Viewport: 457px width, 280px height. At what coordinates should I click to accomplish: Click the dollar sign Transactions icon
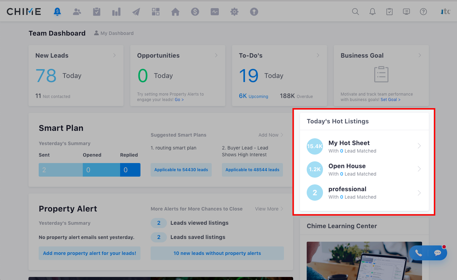pos(195,12)
